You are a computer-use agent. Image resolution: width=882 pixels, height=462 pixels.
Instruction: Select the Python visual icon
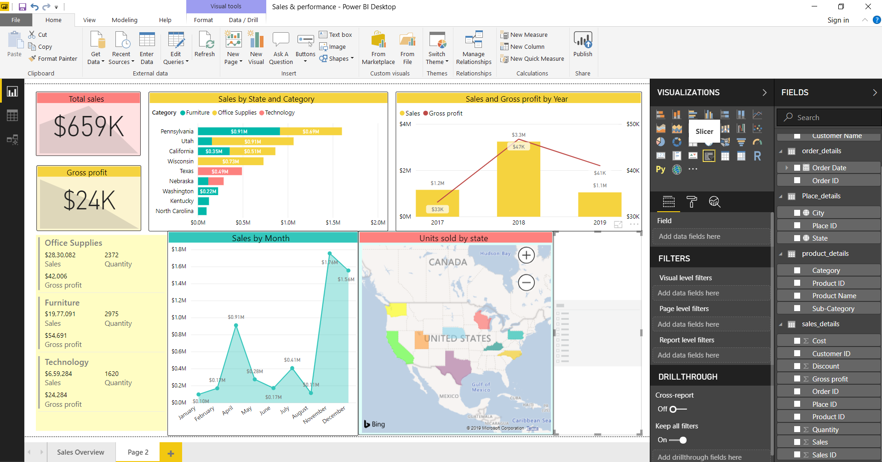point(660,169)
